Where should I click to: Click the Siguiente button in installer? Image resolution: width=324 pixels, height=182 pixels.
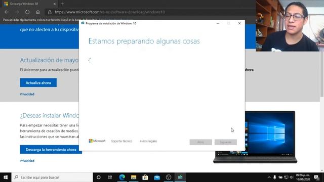pyautogui.click(x=226, y=142)
